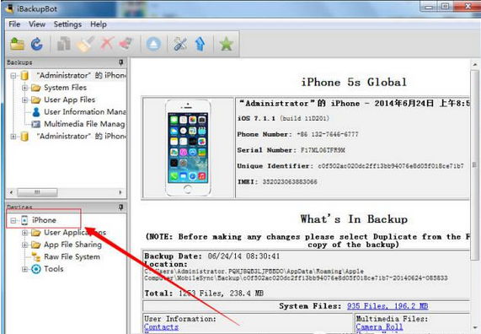The image size is (481, 334).
Task: Click the System Files folder icon
Action: (36, 88)
